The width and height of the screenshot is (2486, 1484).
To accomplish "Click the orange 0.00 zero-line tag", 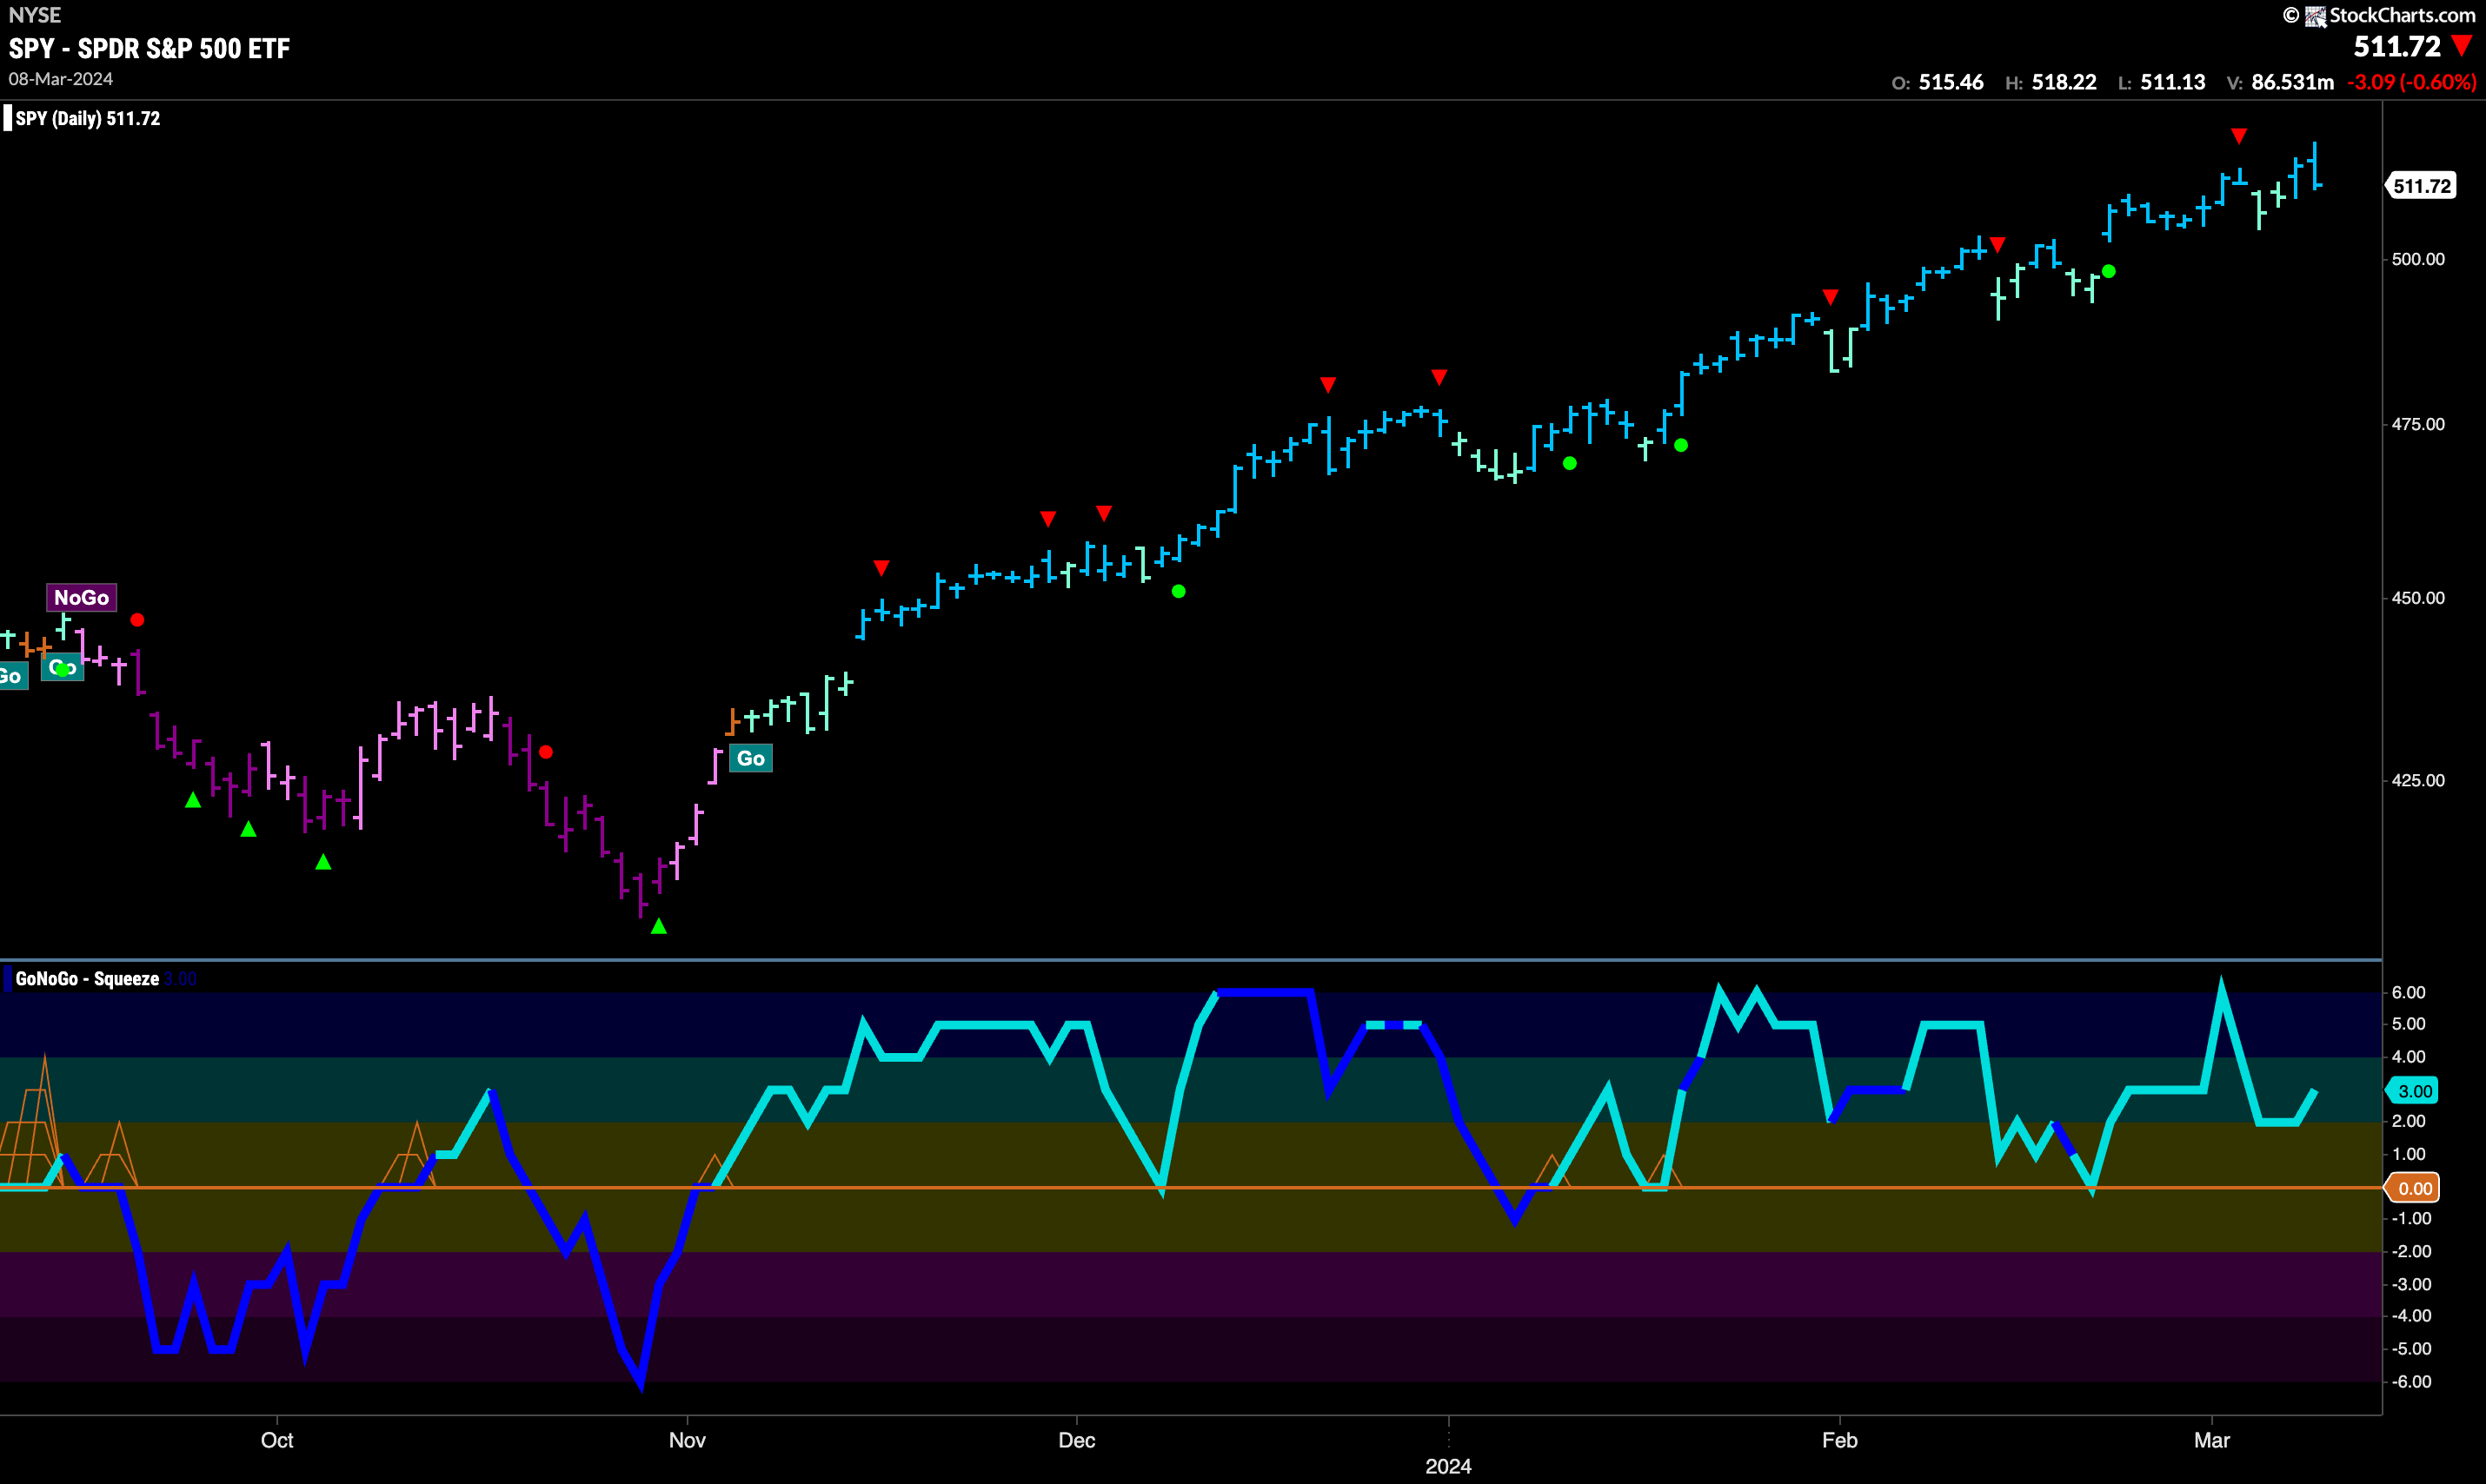I will (2413, 1188).
